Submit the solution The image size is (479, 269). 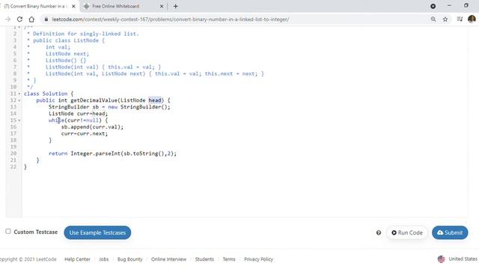(450, 232)
